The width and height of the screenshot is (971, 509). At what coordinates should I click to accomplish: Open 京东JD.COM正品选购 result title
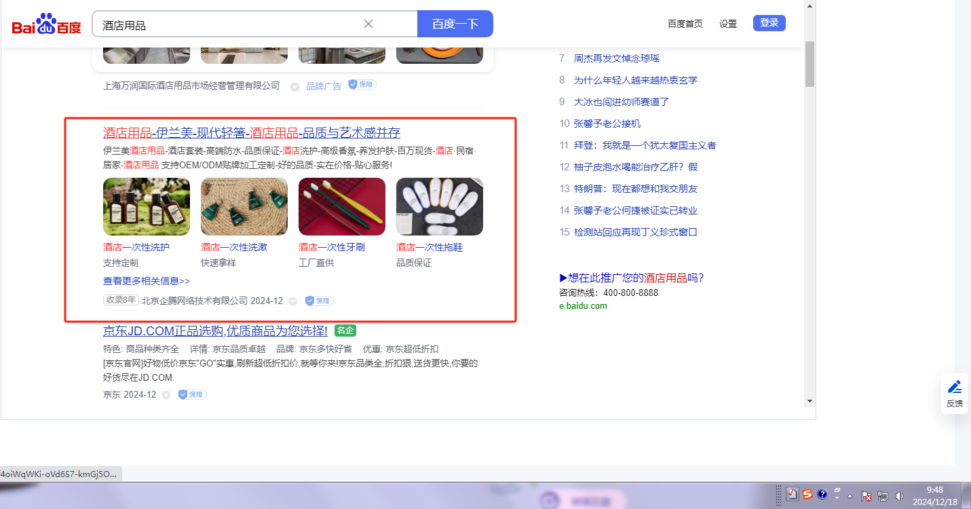coord(215,331)
